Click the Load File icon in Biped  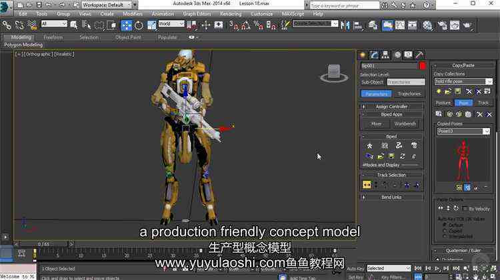point(381,156)
